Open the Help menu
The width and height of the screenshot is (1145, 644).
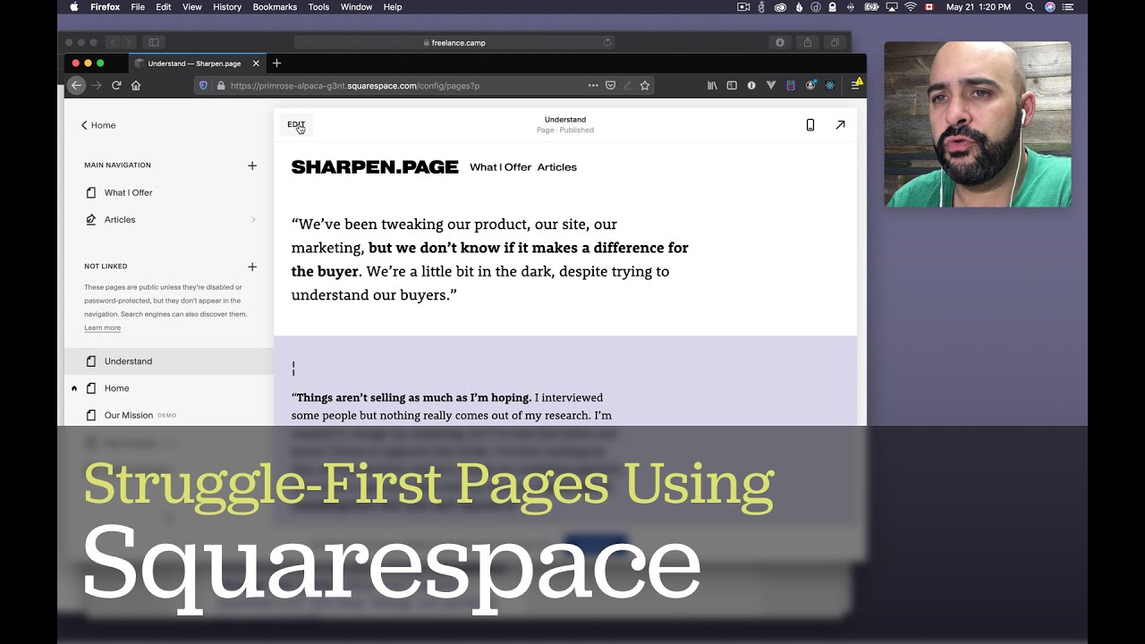(392, 7)
